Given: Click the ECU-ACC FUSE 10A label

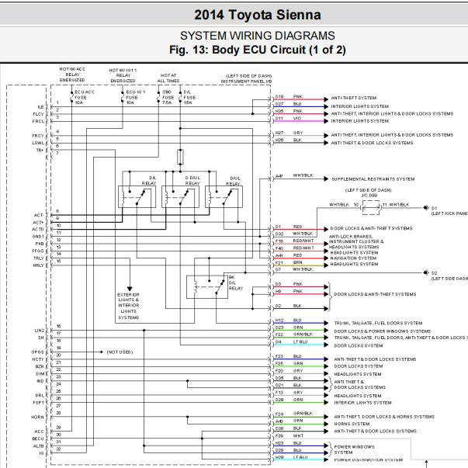Looking at the screenshot, I should click(x=84, y=97).
